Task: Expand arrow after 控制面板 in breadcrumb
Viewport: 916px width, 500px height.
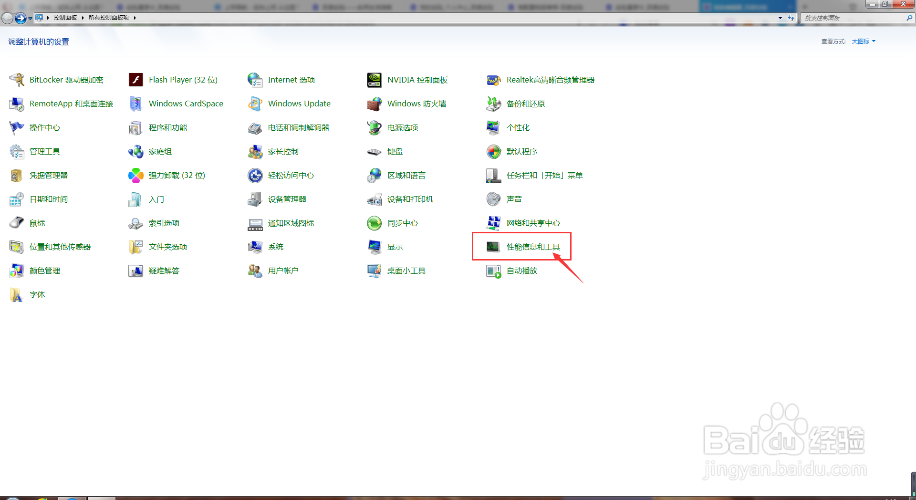Action: coord(83,18)
